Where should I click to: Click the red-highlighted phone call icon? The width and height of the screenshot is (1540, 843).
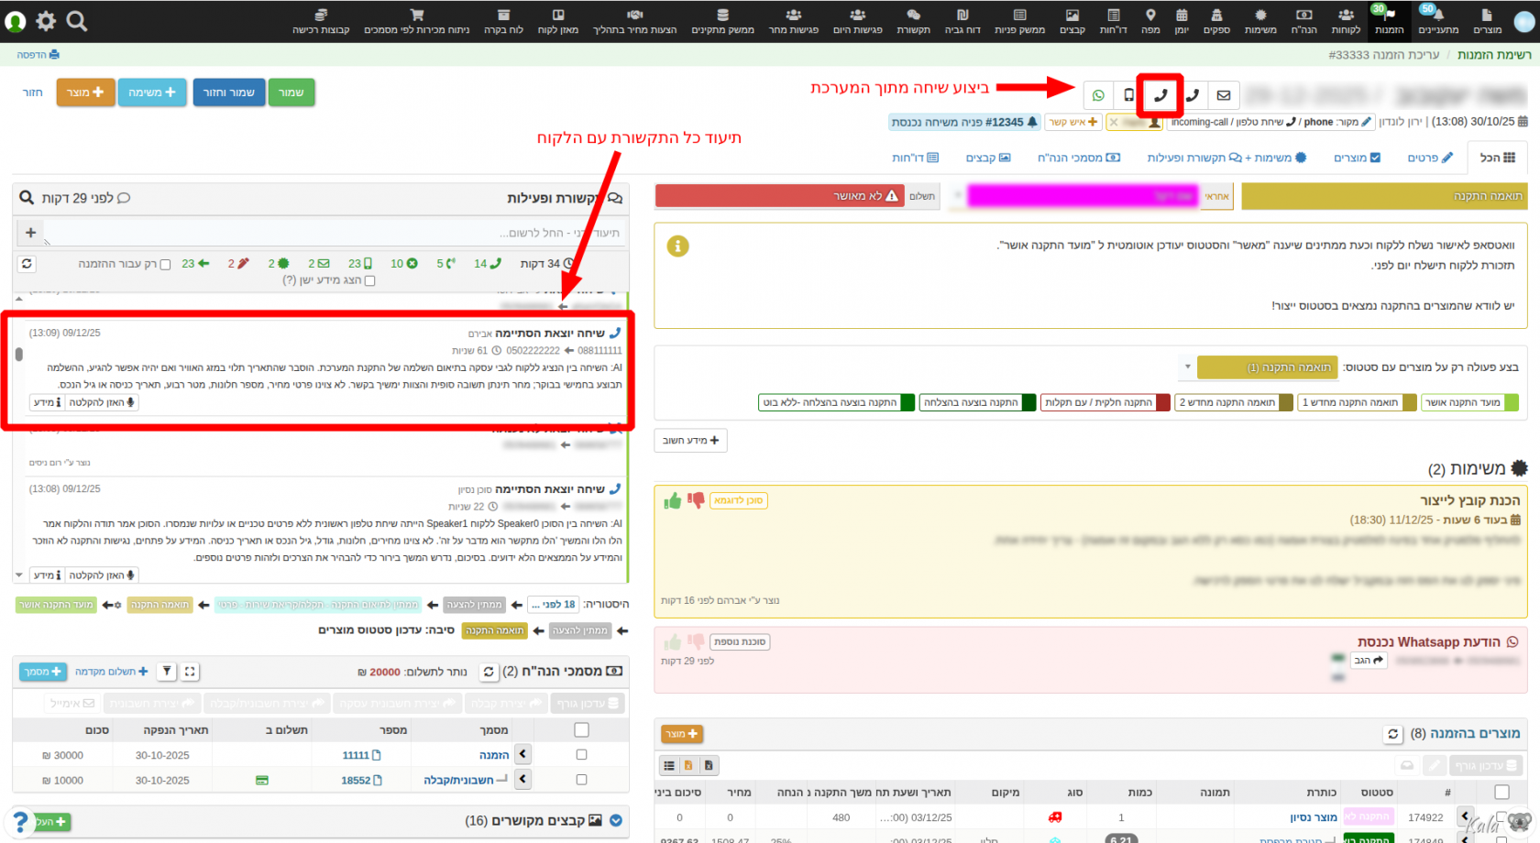coord(1160,95)
